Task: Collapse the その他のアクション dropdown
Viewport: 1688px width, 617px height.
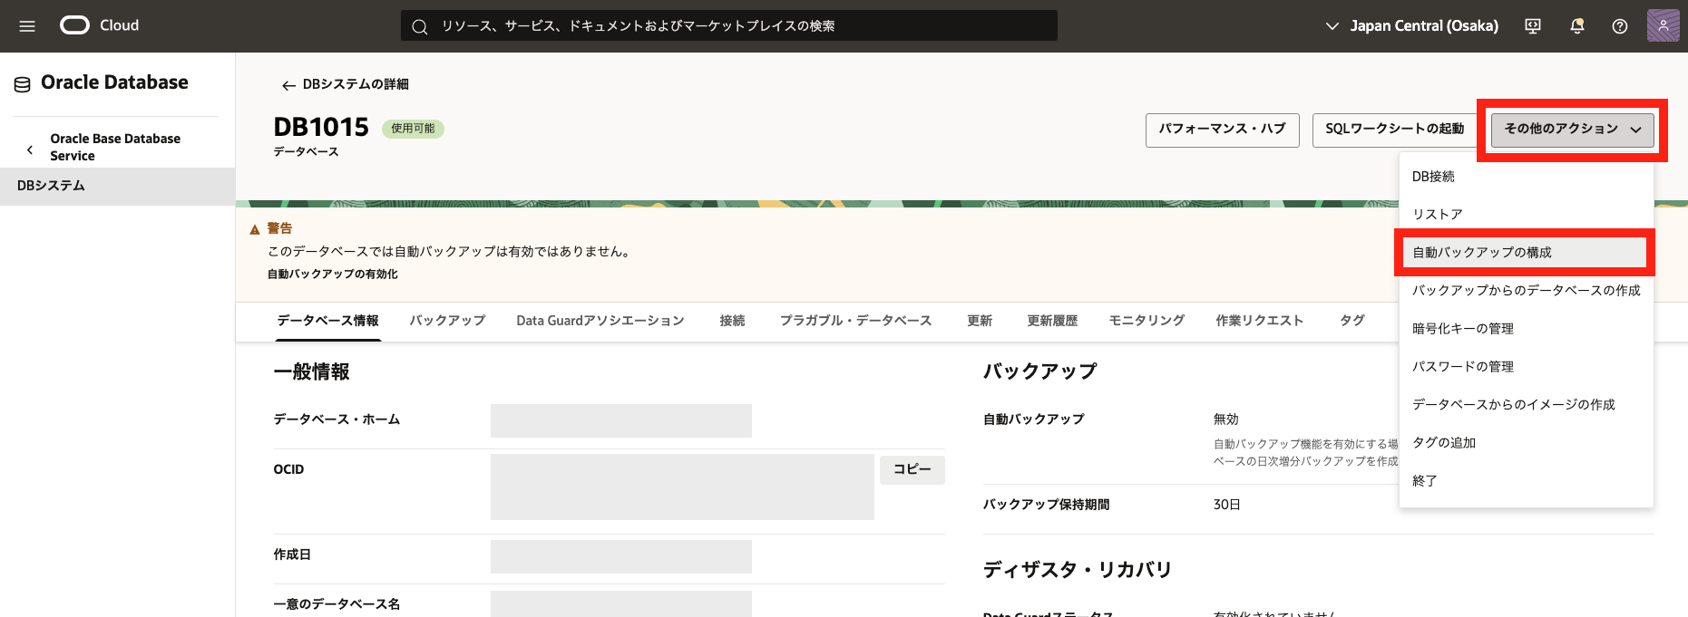Action: pos(1572,130)
